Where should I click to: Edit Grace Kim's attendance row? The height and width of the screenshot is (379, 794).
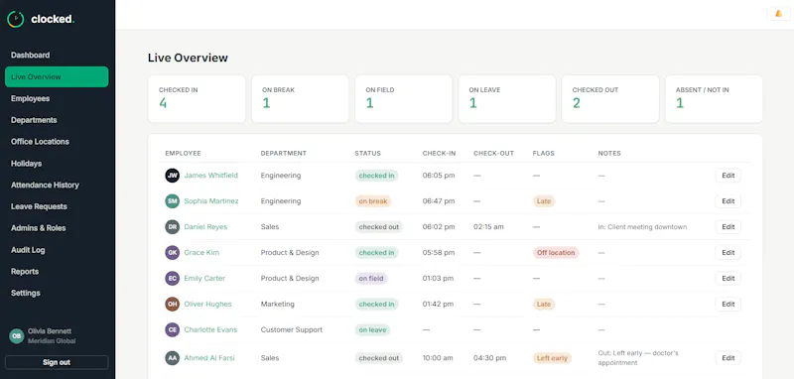point(728,252)
